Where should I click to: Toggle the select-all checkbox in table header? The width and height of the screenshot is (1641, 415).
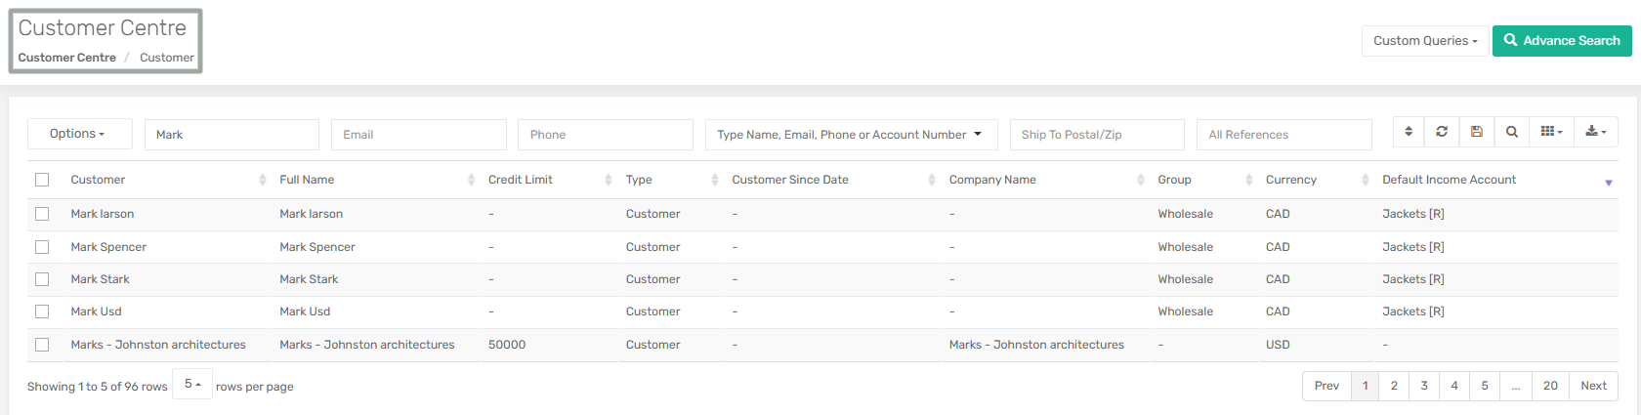pos(42,180)
